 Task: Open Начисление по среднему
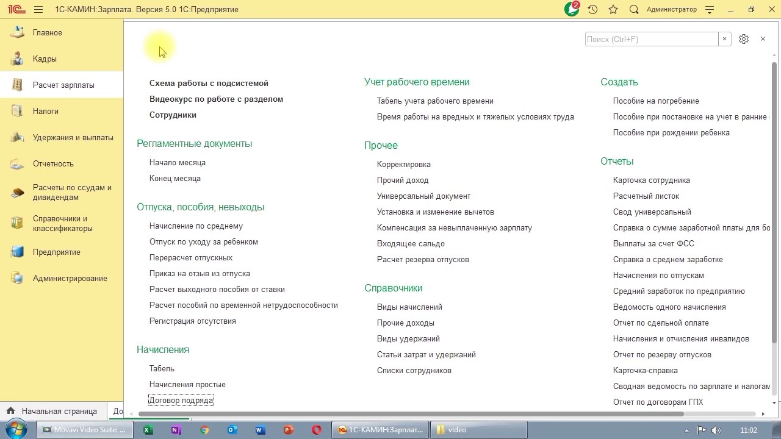tap(196, 226)
